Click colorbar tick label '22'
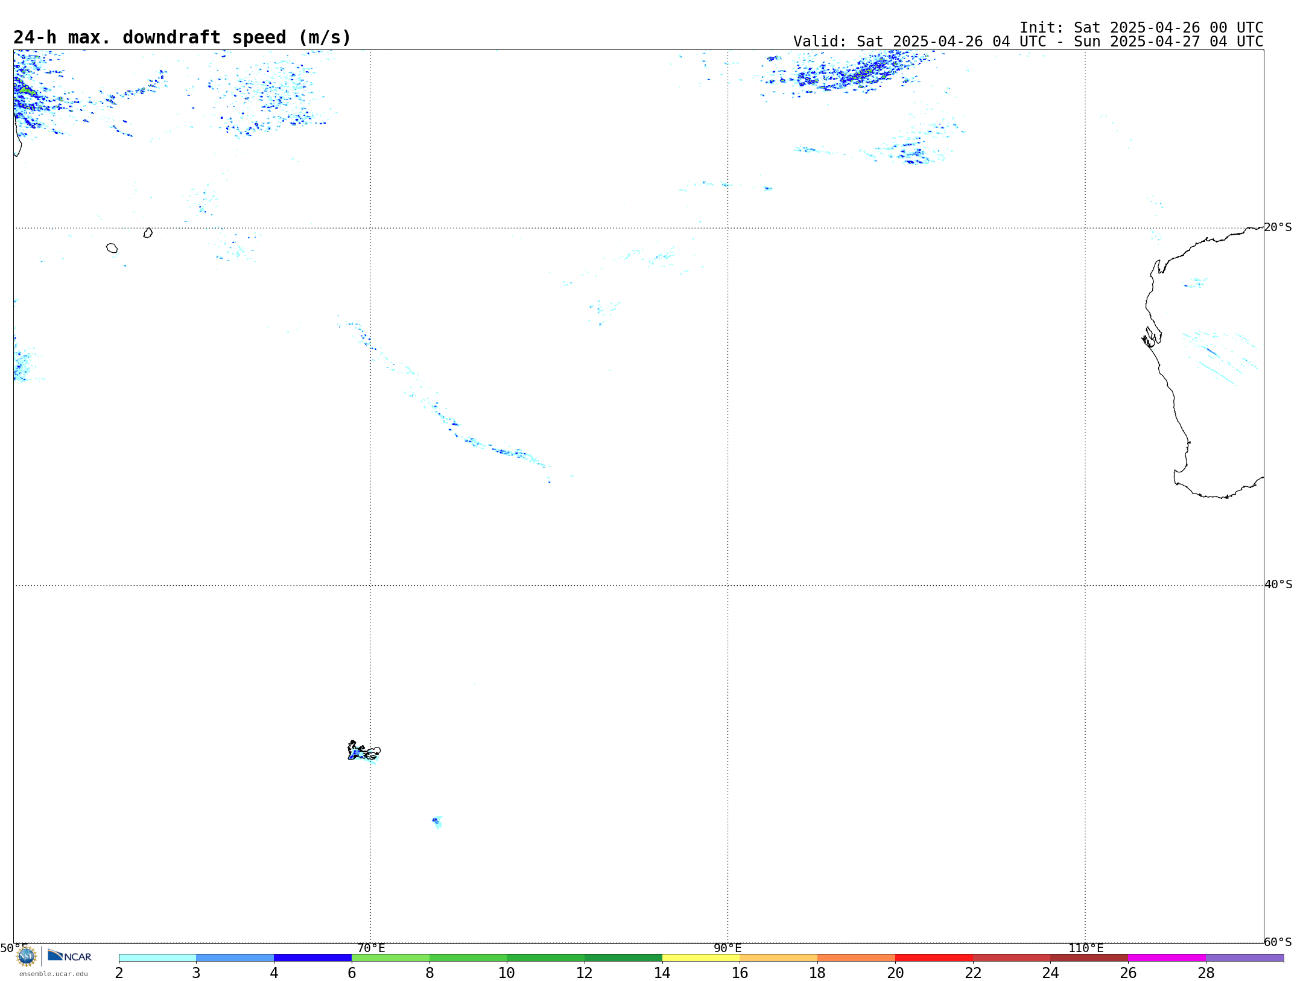The image size is (1303, 981). (x=973, y=973)
